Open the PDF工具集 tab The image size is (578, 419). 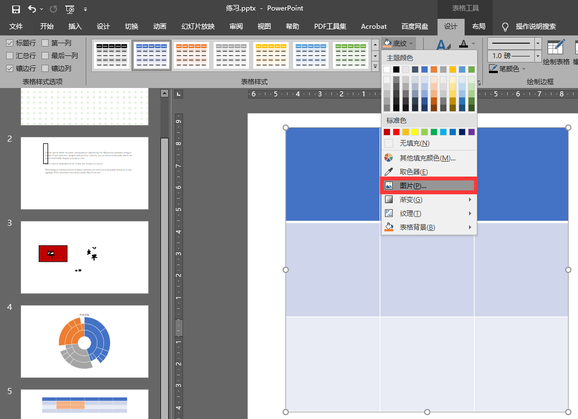point(330,27)
